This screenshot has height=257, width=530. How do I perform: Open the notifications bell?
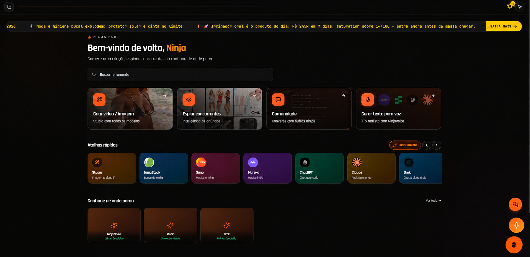[510, 6]
